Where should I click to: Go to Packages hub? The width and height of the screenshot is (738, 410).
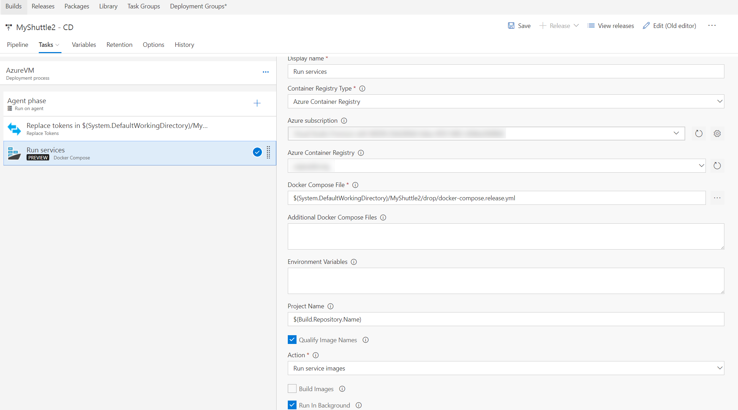[x=77, y=6]
